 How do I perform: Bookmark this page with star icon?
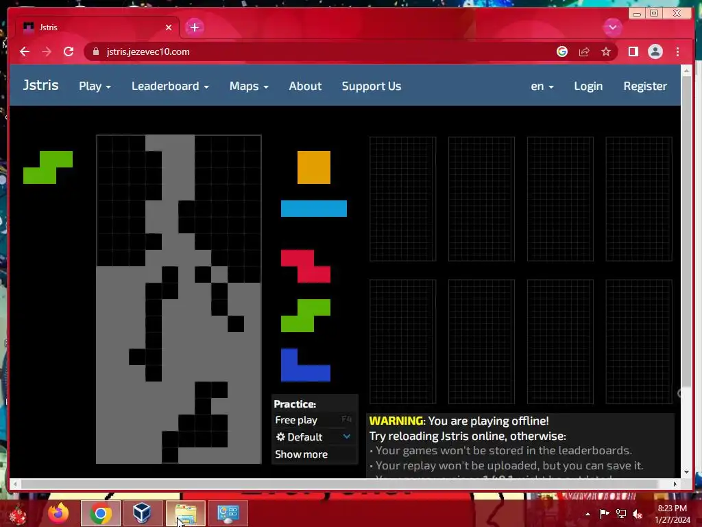pyautogui.click(x=606, y=51)
